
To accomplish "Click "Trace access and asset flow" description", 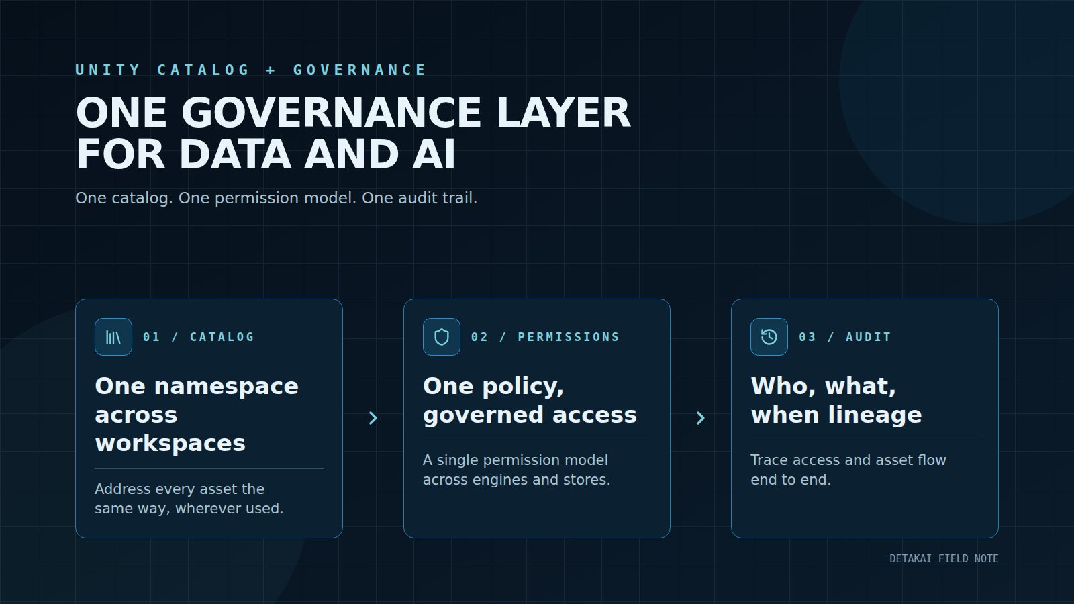I will [848, 470].
